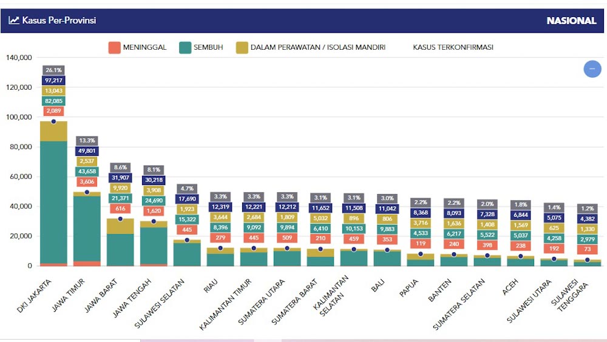Click the 97,217 confirmed label for DKI Jakarta
This screenshot has width=607, height=342.
click(53, 81)
